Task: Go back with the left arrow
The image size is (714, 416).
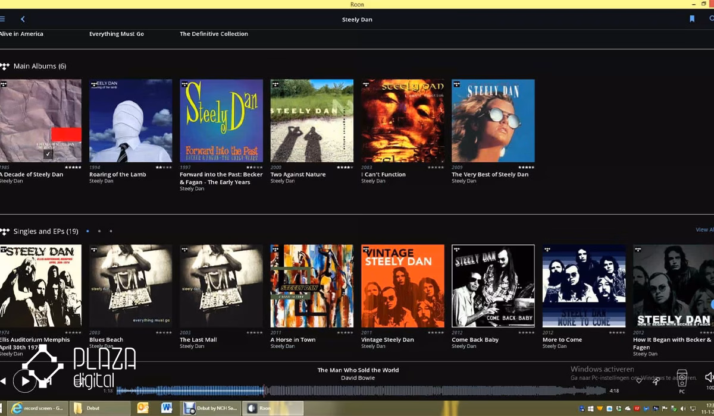Action: [23, 19]
